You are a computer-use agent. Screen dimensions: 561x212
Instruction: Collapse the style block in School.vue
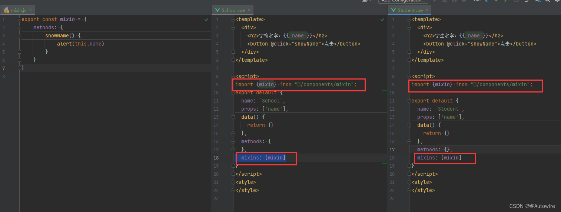coord(233,182)
